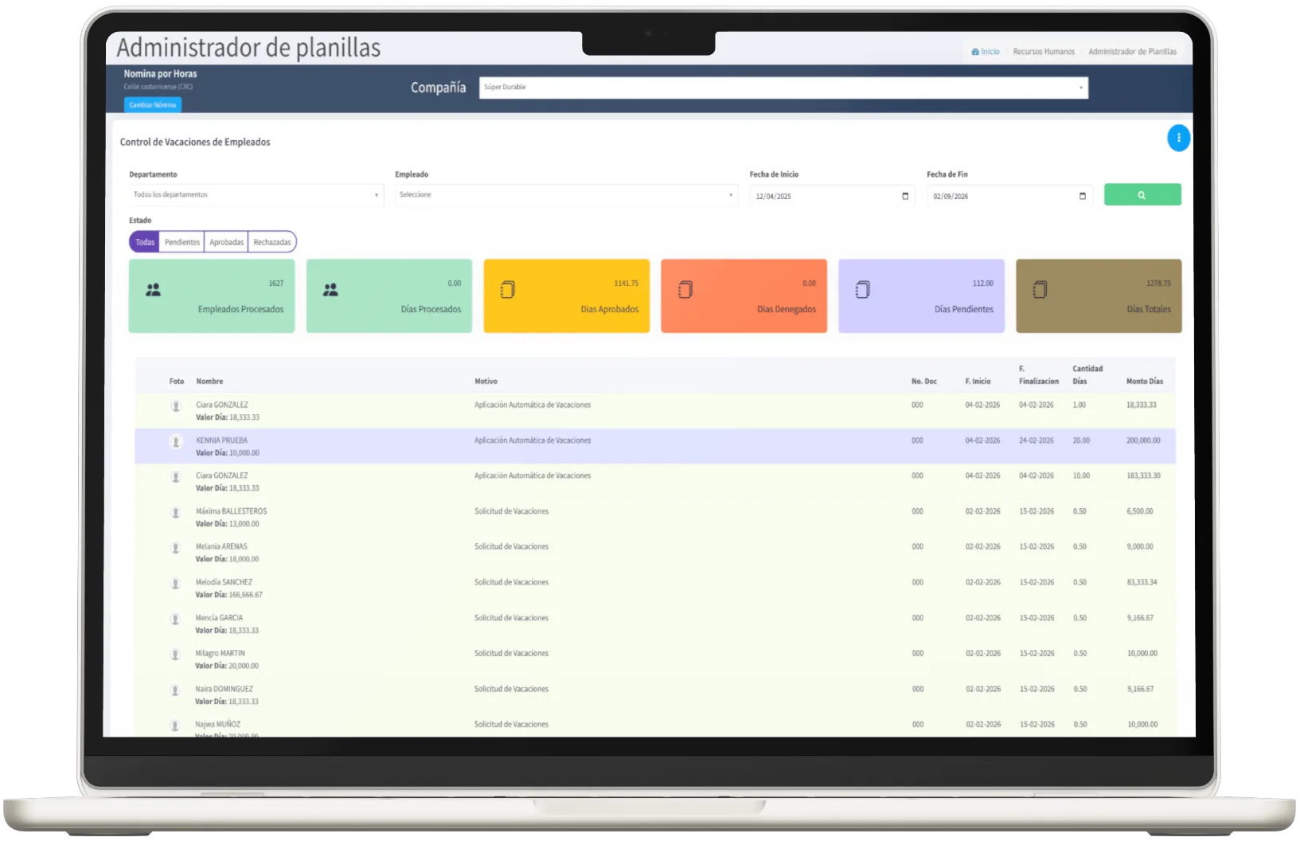This screenshot has height=845, width=1300.
Task: Click calendar icon in Fecha de Fin
Action: point(1082,196)
